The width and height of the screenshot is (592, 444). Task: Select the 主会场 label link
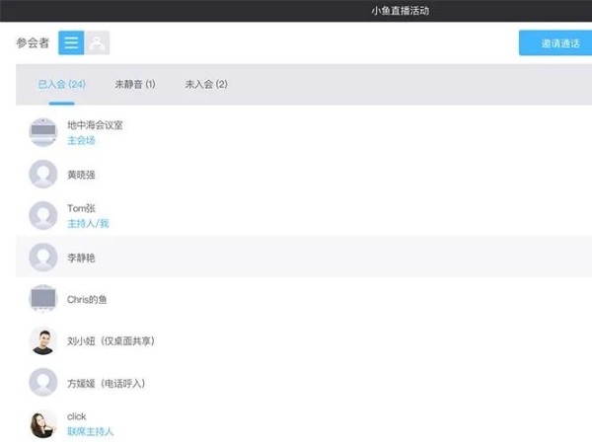coord(81,140)
